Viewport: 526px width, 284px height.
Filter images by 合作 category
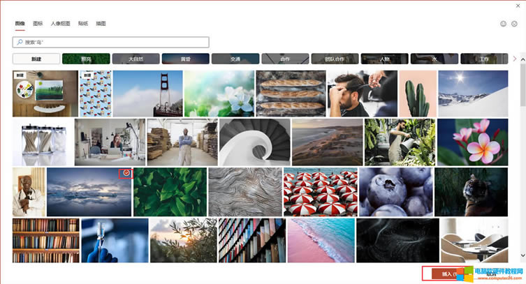(x=285, y=59)
